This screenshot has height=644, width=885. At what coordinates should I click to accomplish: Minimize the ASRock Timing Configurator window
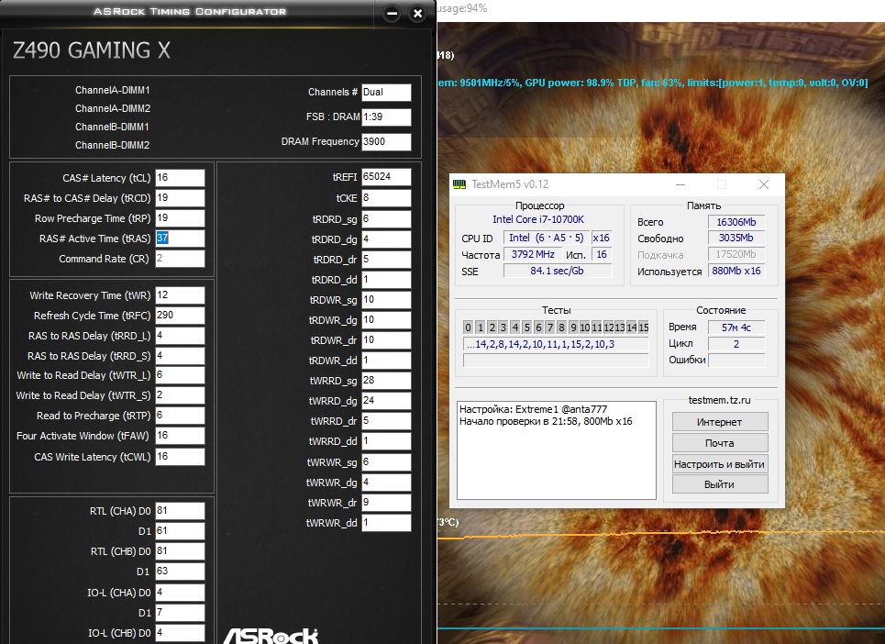click(392, 13)
